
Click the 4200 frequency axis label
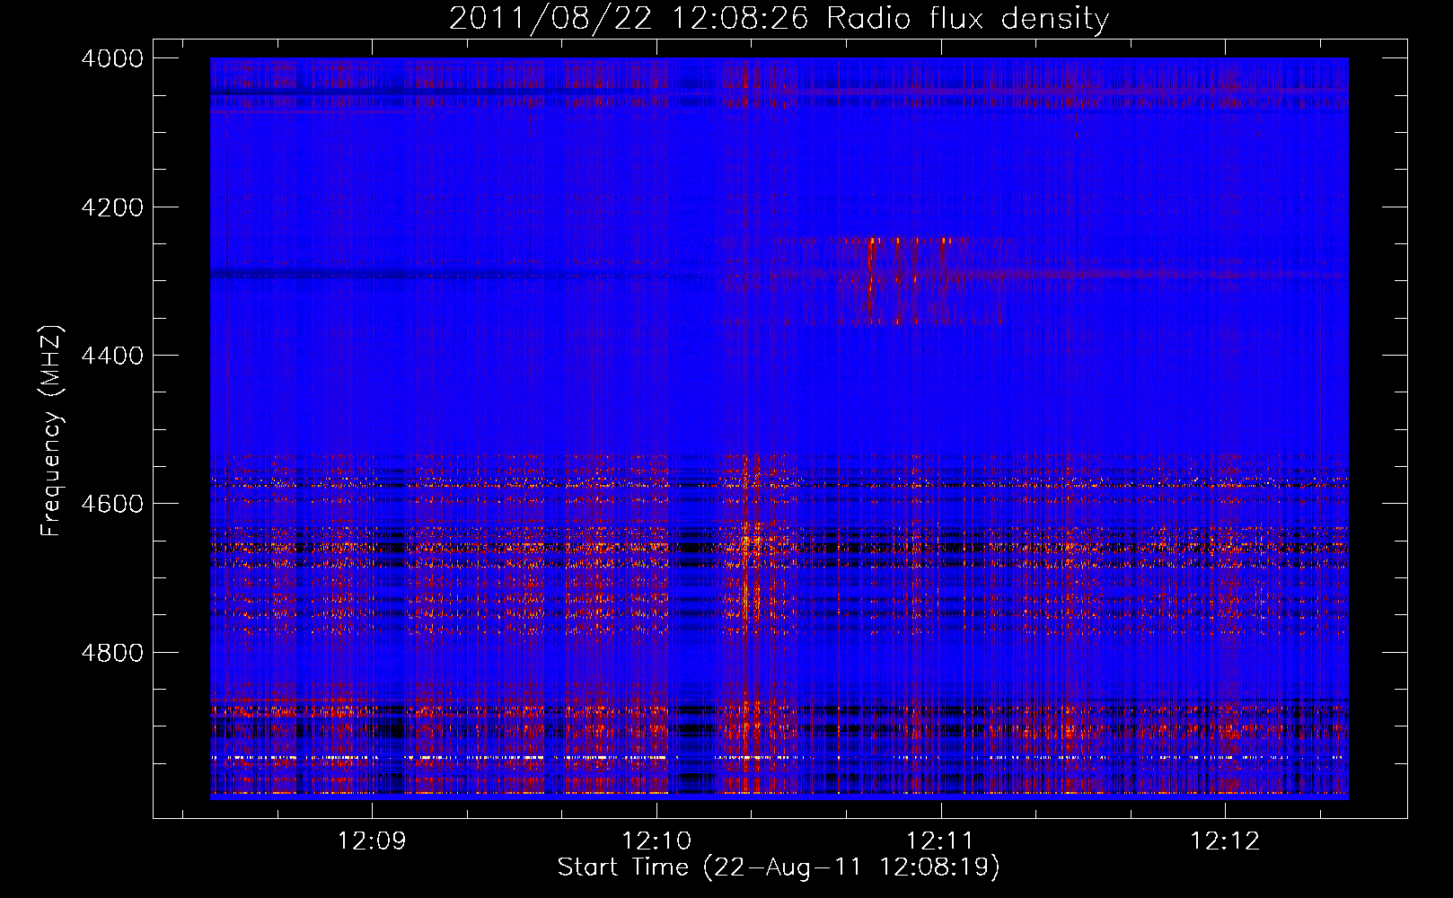(x=112, y=207)
